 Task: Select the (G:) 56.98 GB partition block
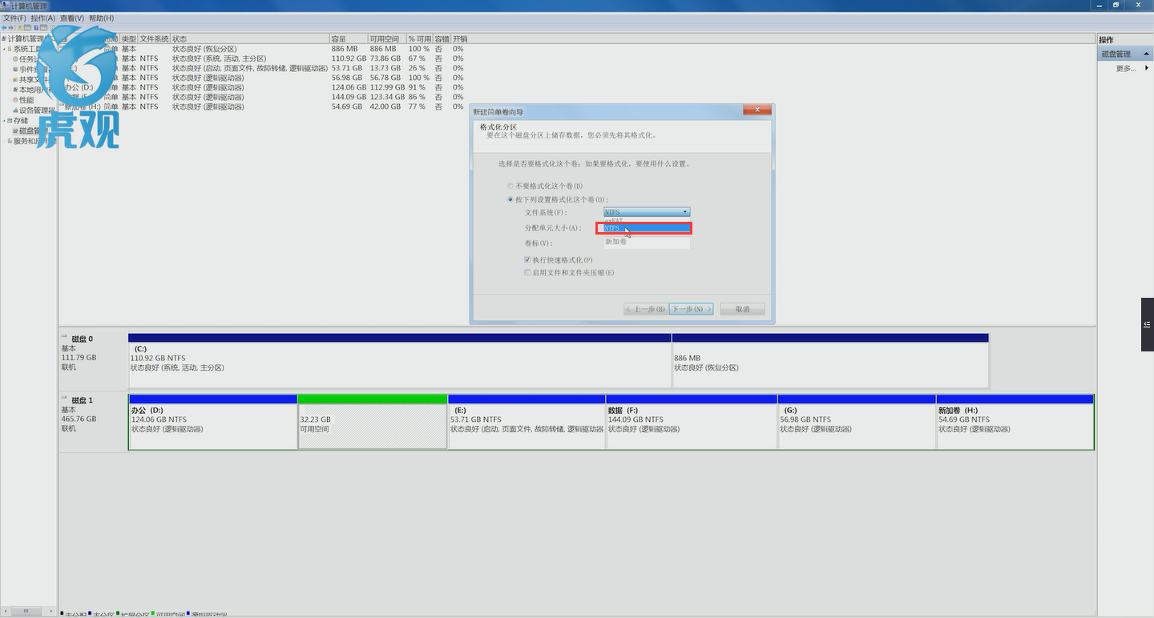857,422
